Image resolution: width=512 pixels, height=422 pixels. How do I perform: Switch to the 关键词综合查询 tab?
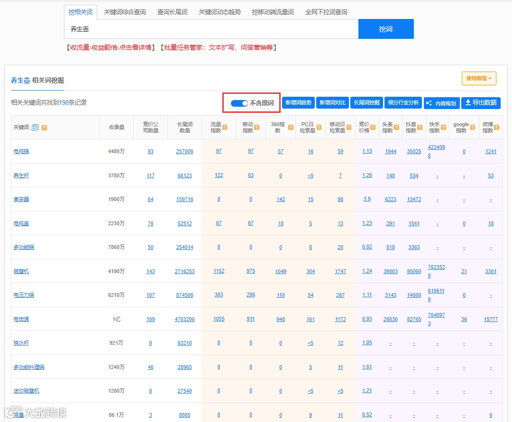125,12
